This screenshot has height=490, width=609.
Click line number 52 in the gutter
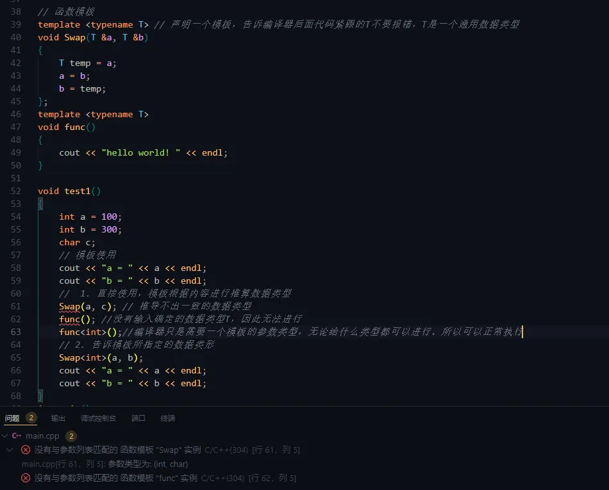coord(16,192)
